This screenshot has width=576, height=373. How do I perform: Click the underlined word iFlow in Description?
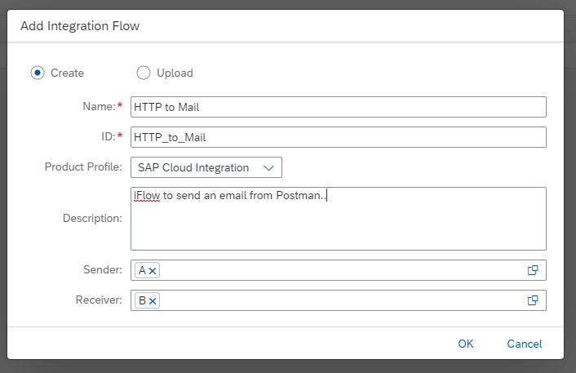[x=147, y=196]
